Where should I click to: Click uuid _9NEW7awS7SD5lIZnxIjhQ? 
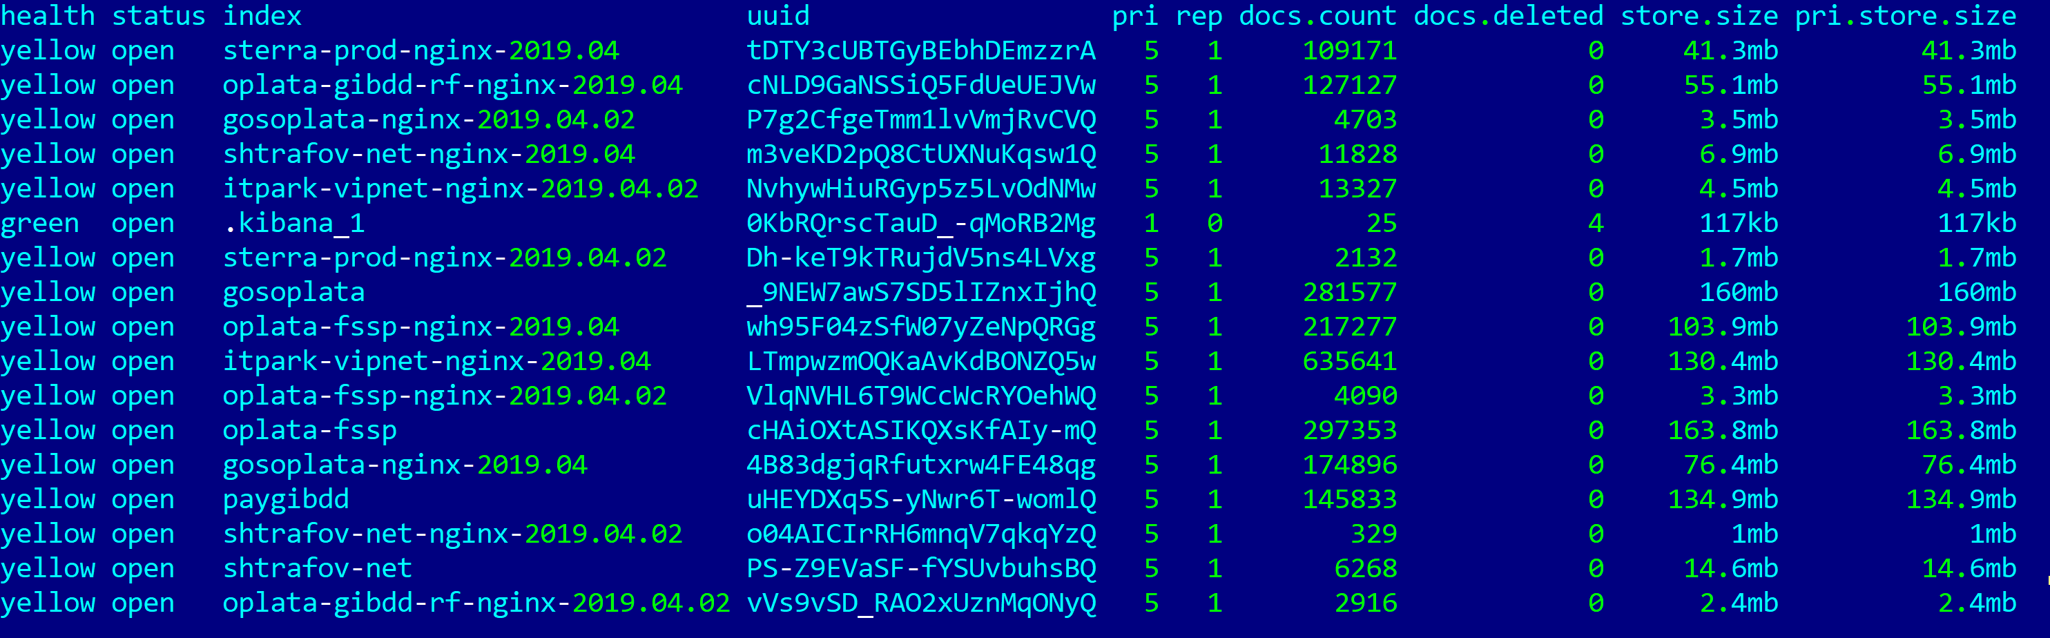click(x=922, y=293)
